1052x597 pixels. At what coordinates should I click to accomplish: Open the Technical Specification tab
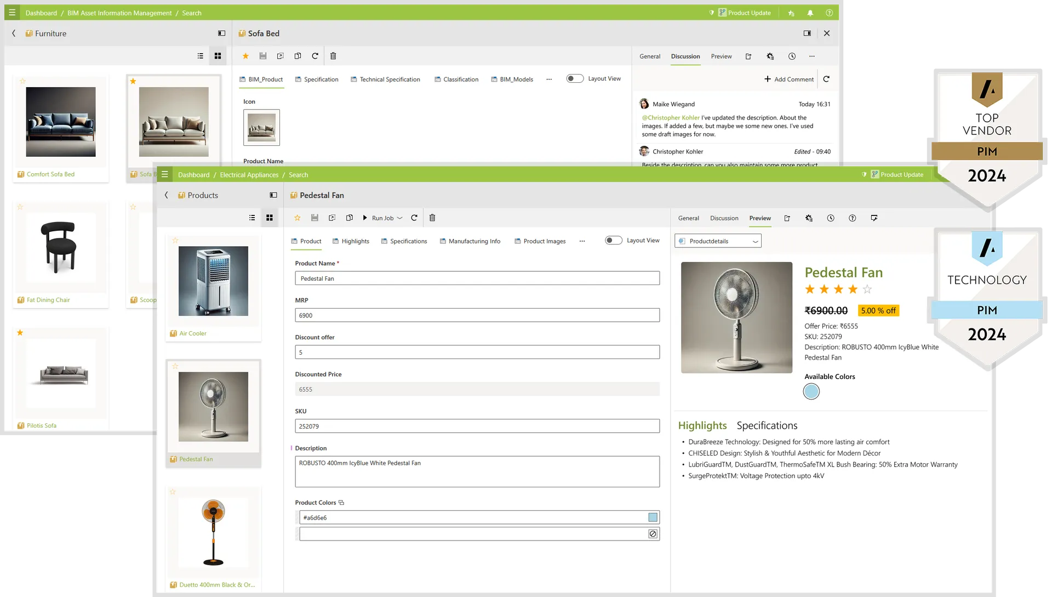tap(385, 79)
